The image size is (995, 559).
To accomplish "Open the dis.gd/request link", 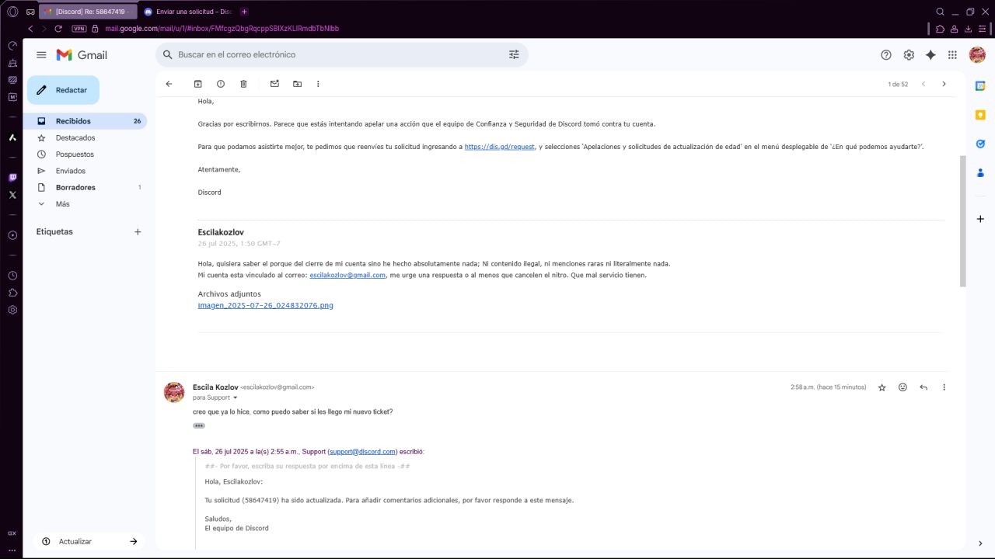I will point(499,147).
